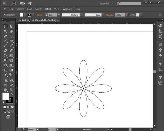
Task: Open the Color panel palette icon
Action: pos(160,25)
